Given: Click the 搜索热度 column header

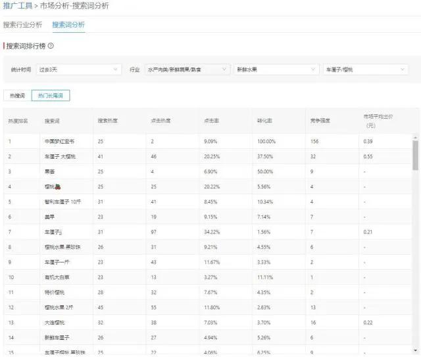Looking at the screenshot, I should click(108, 121).
